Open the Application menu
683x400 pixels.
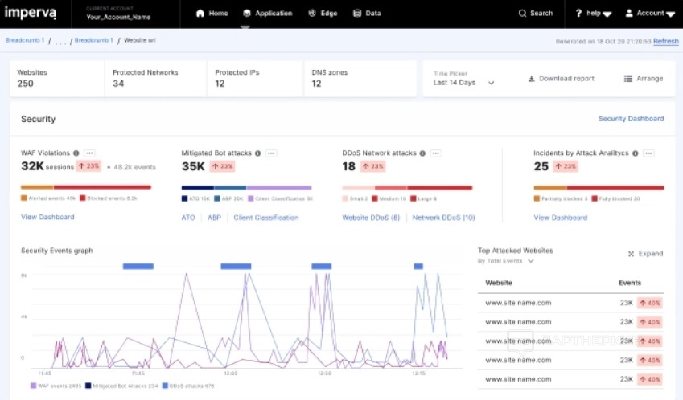click(267, 14)
